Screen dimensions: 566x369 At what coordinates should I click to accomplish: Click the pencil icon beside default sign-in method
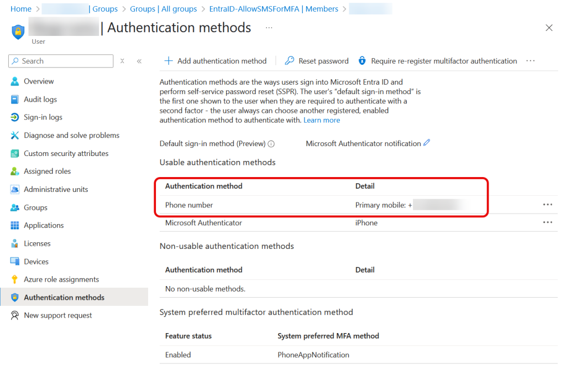pos(427,143)
